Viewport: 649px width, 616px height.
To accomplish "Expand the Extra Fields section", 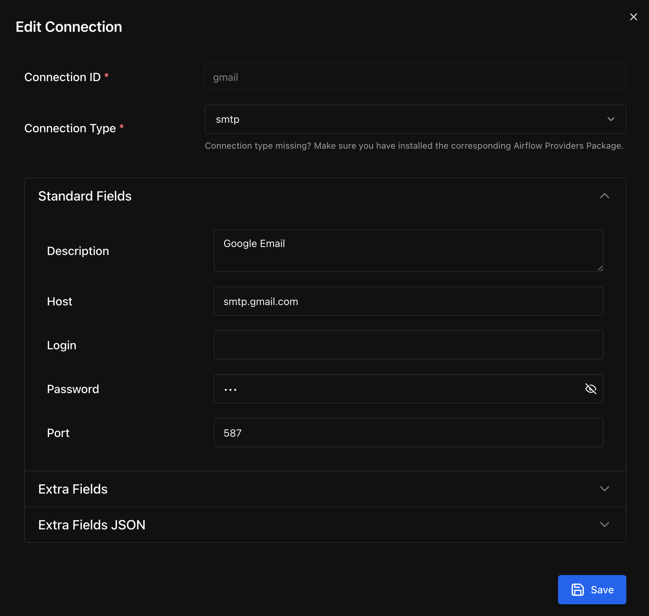I will pyautogui.click(x=325, y=489).
